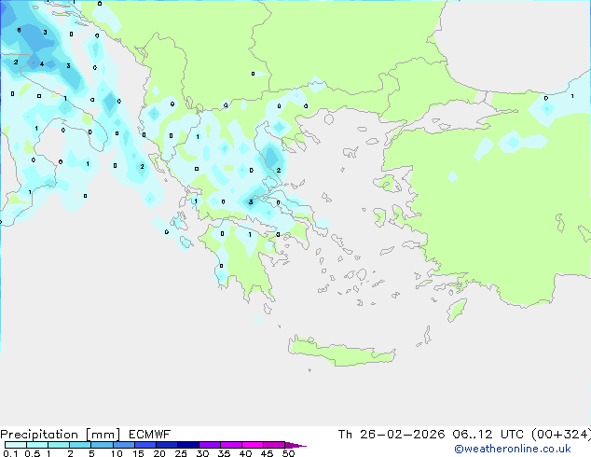Click the '(00+324)' forecast offset text

click(x=561, y=435)
